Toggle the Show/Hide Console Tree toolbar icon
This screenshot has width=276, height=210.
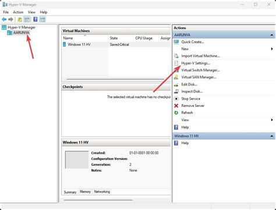(27, 19)
